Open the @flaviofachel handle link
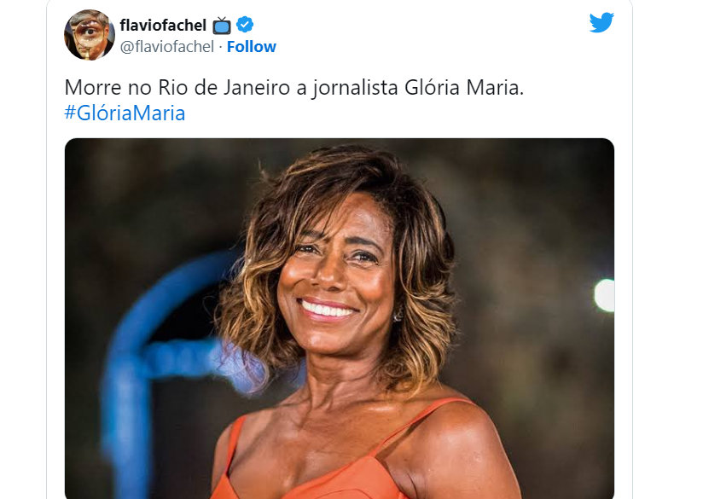 (166, 47)
